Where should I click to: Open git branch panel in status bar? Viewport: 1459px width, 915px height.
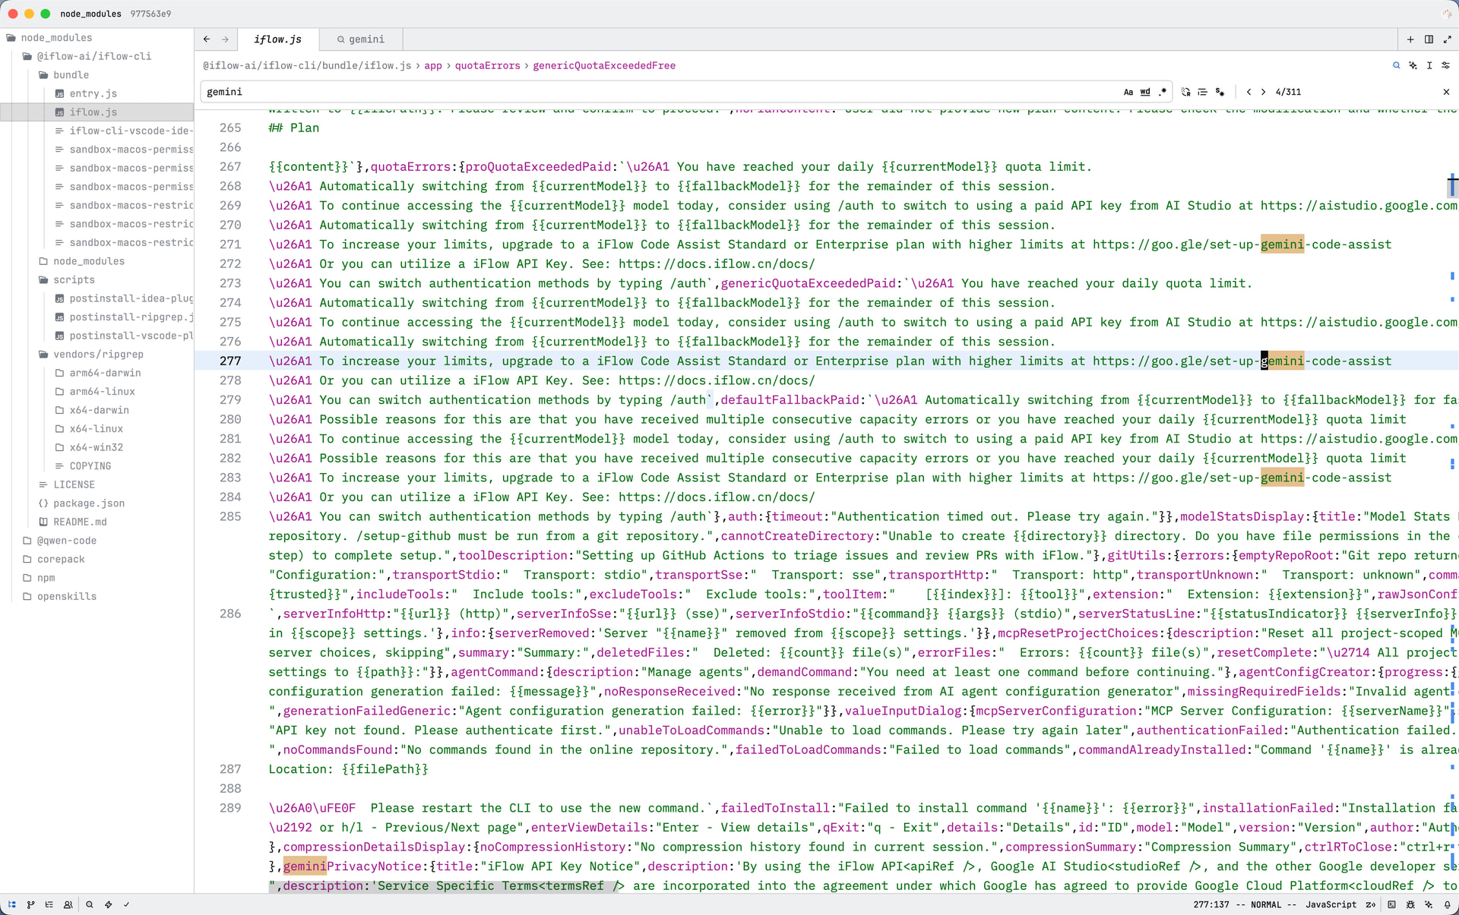tap(30, 904)
